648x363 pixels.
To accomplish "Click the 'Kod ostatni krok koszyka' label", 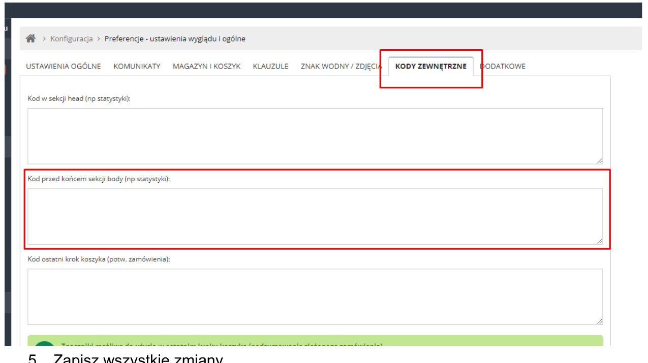I will (99, 259).
